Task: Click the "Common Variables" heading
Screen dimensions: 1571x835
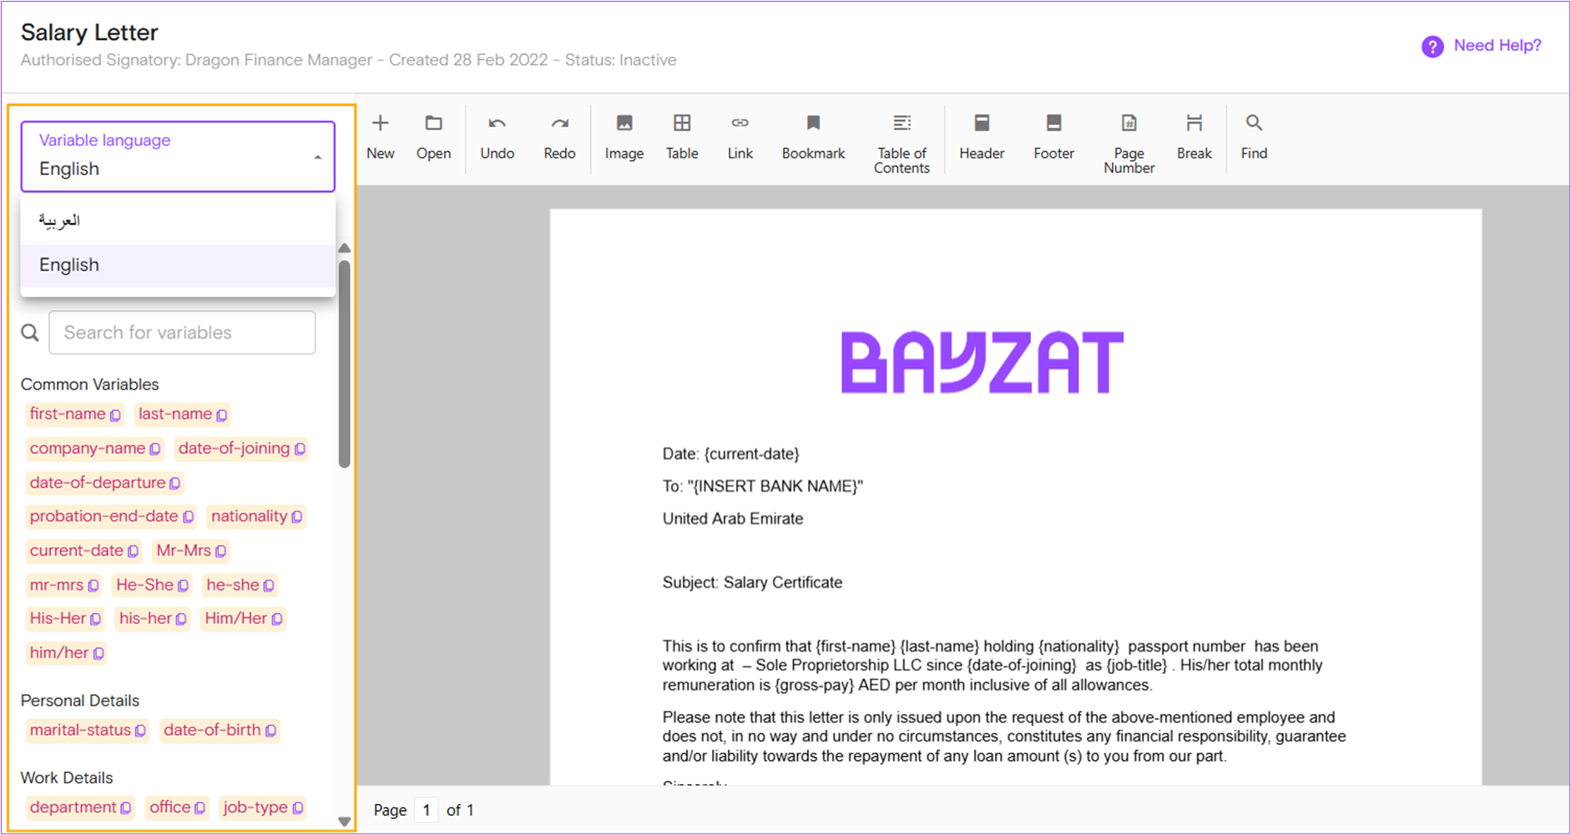Action: (89, 385)
